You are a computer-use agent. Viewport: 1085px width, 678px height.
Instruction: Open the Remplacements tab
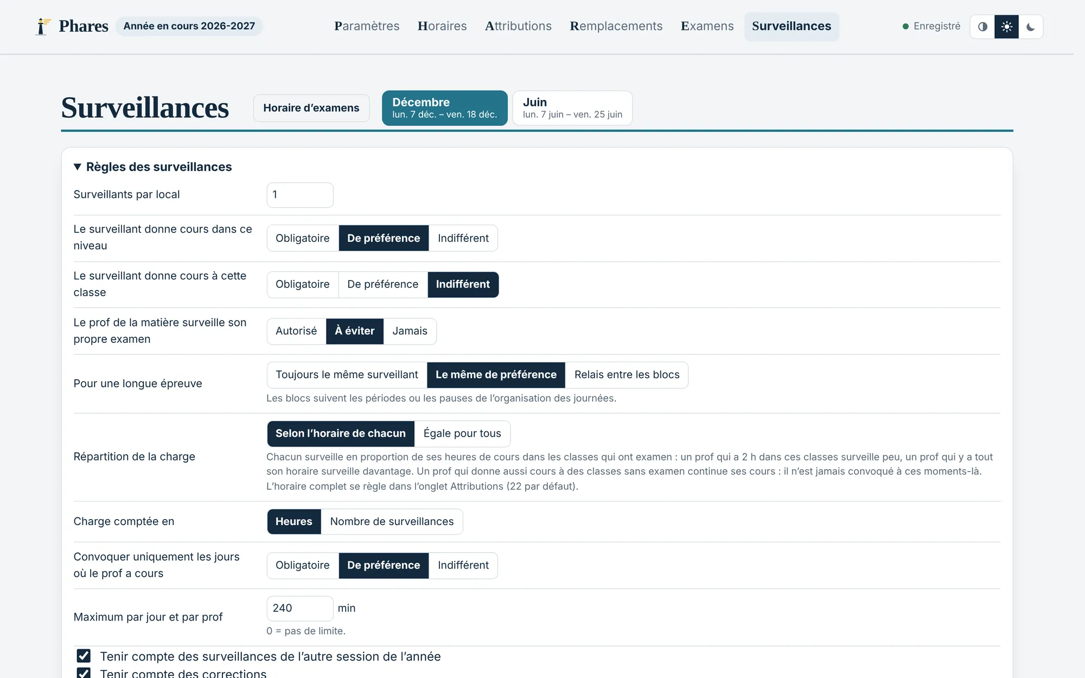(616, 26)
